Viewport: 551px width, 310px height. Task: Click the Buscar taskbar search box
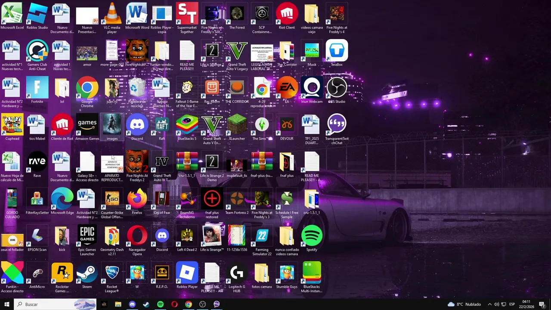click(56, 304)
